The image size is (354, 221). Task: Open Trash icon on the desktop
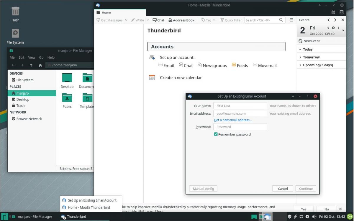point(15,12)
